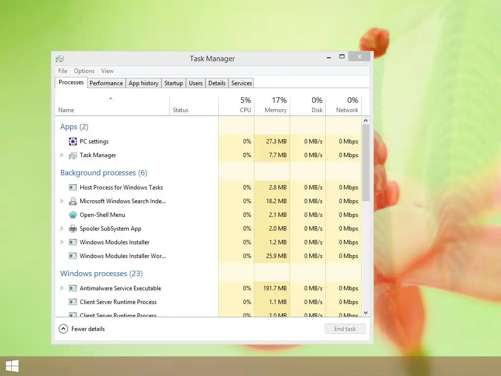Expand Microsoft Windows Search Indexer row
Screen dimensions: 501x376
(x=62, y=201)
